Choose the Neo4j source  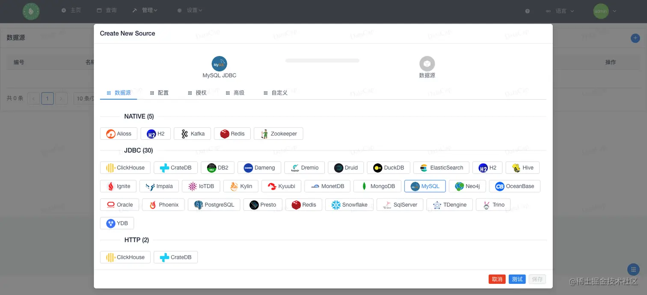[x=467, y=186]
